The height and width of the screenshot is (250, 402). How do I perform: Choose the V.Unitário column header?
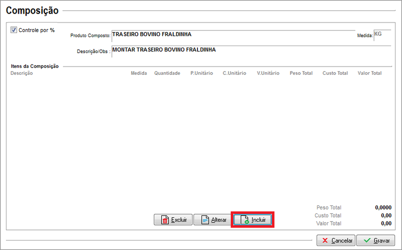(268, 73)
